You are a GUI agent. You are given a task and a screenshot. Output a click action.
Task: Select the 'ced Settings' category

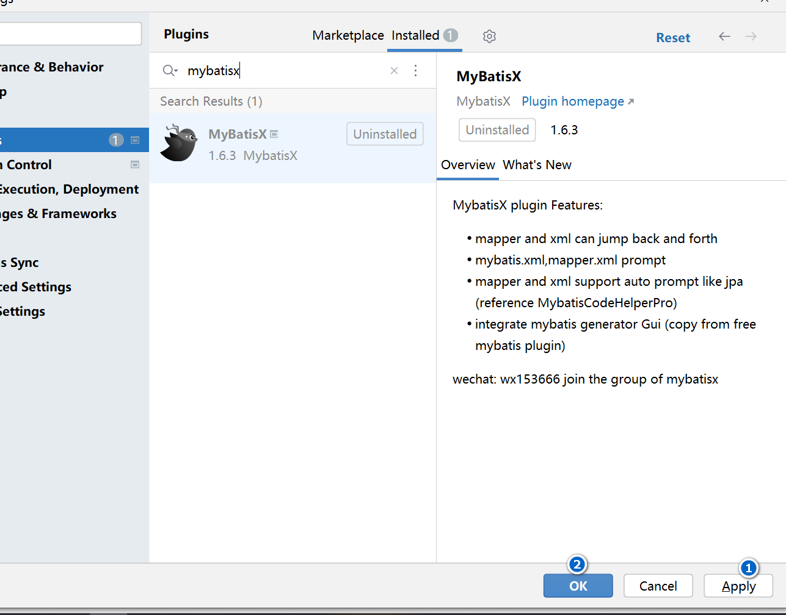click(35, 287)
